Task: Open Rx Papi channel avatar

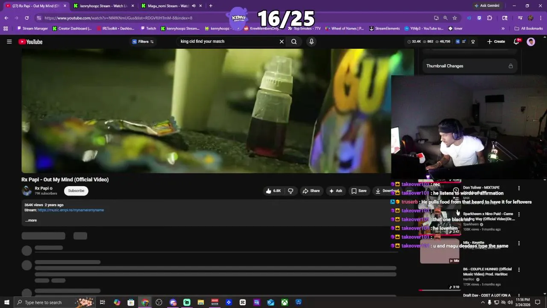Action: pyautogui.click(x=26, y=191)
